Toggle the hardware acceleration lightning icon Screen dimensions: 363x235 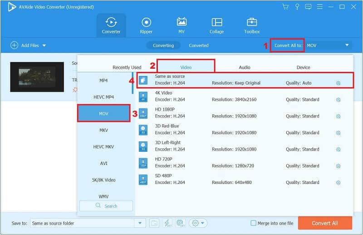[x=167, y=223]
